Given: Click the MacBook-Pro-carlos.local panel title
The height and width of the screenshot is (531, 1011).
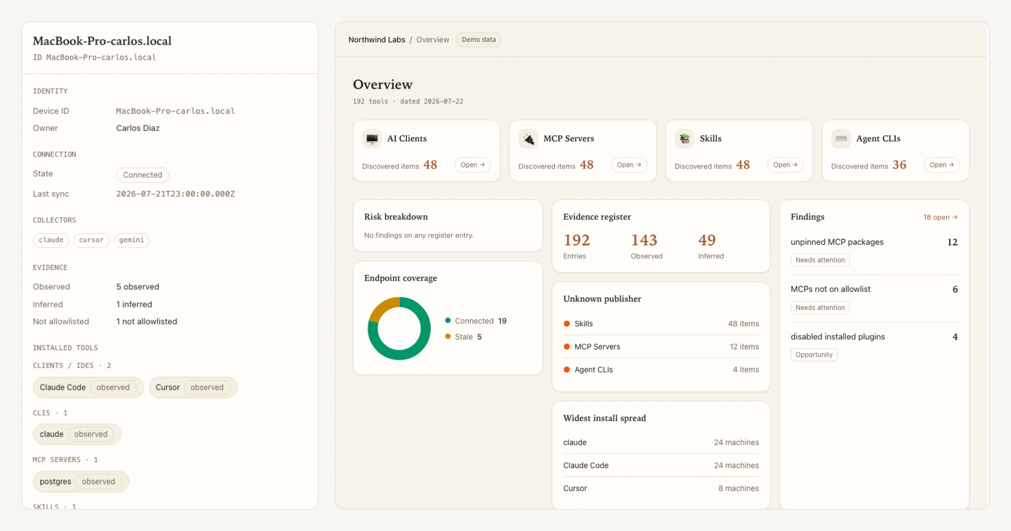Looking at the screenshot, I should 102,40.
